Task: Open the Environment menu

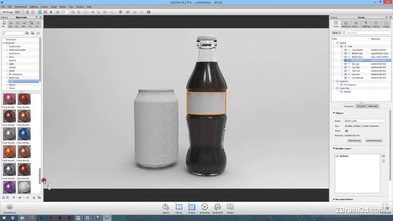Action: coord(20,7)
